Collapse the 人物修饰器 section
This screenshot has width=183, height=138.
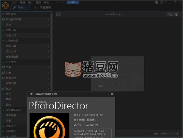tap(3, 41)
